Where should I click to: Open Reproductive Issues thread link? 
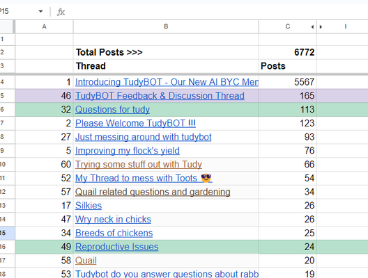pyautogui.click(x=117, y=247)
